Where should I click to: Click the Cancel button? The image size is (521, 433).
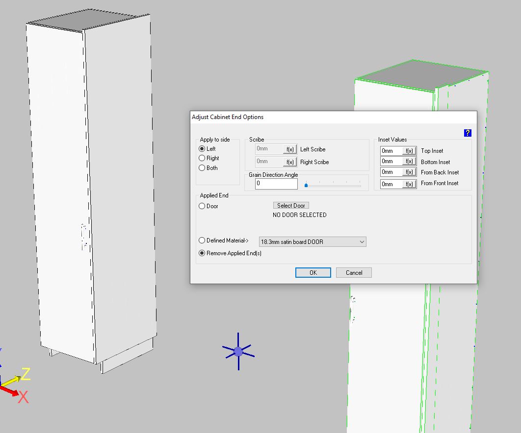(x=354, y=273)
